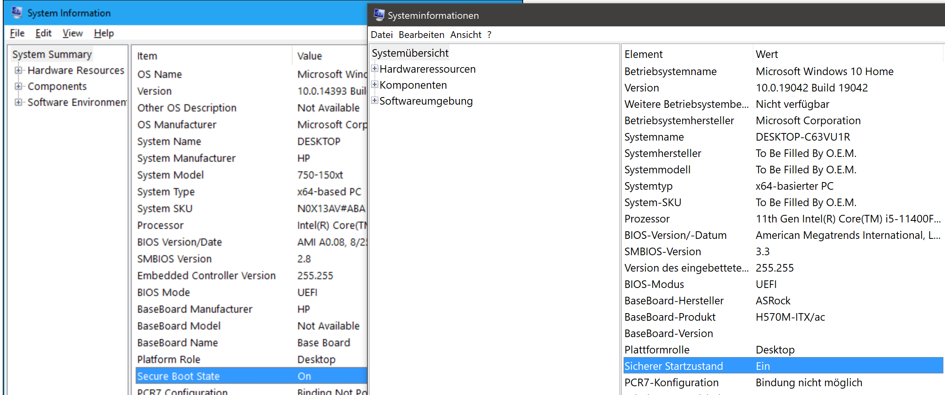Click the Item column header
Image resolution: width=945 pixels, height=395 pixels.
[x=212, y=56]
